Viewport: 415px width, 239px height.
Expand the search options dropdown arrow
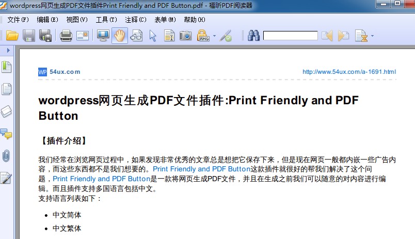coord(372,36)
